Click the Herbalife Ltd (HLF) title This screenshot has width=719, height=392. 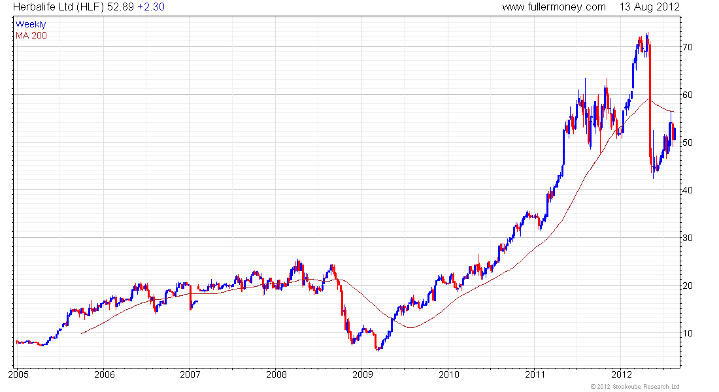point(59,7)
